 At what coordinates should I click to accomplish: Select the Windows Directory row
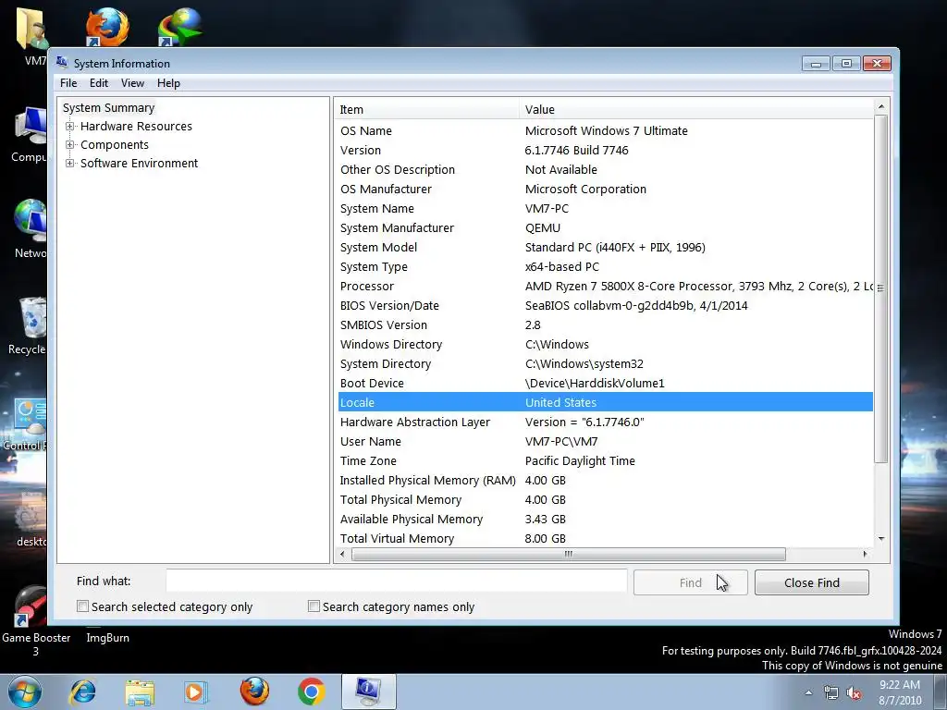pos(605,344)
